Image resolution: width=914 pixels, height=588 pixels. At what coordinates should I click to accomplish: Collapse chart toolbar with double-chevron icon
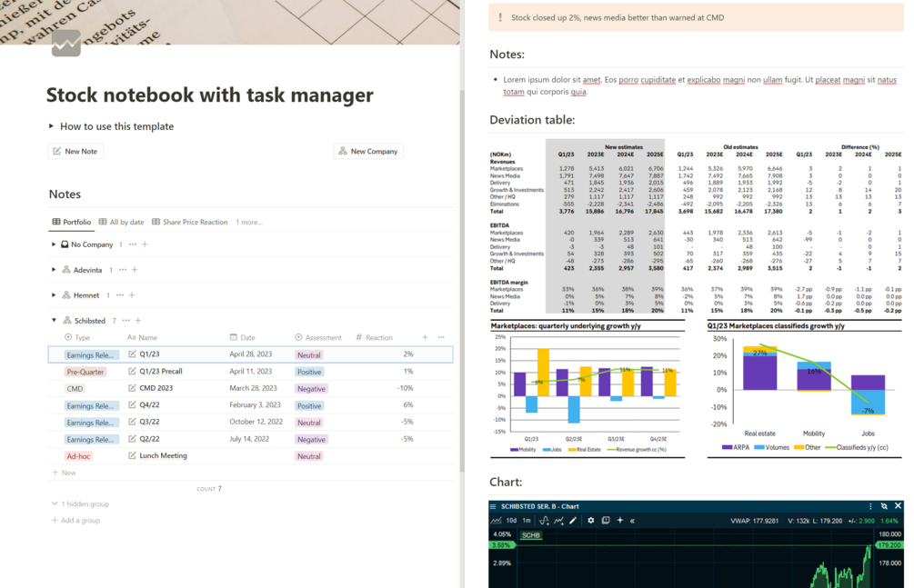632,521
